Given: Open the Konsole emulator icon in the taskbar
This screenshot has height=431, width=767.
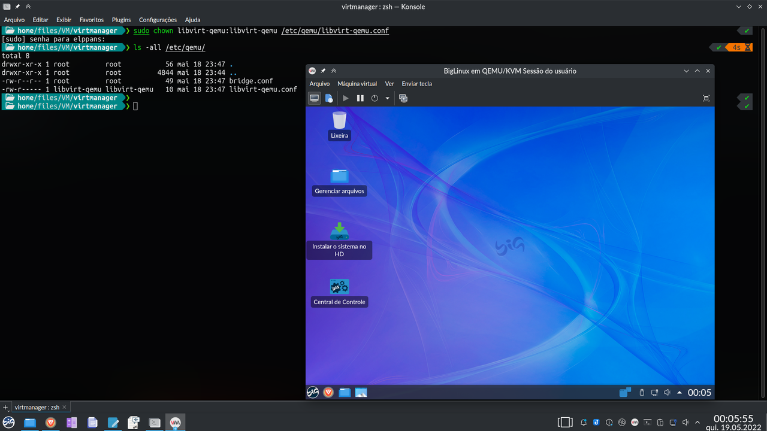Looking at the screenshot, I should point(155,422).
